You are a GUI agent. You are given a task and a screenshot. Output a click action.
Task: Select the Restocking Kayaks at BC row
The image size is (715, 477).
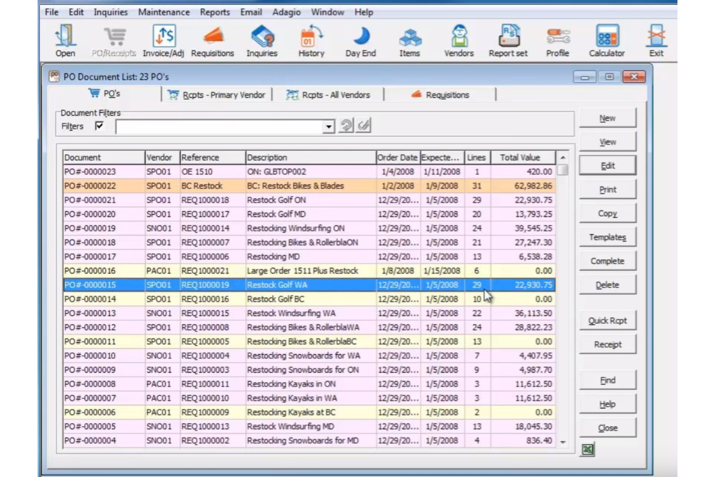point(309,412)
